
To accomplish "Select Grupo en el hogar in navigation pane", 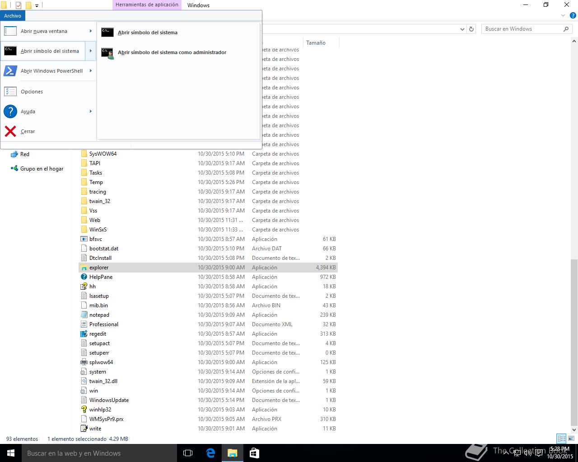I will [42, 169].
